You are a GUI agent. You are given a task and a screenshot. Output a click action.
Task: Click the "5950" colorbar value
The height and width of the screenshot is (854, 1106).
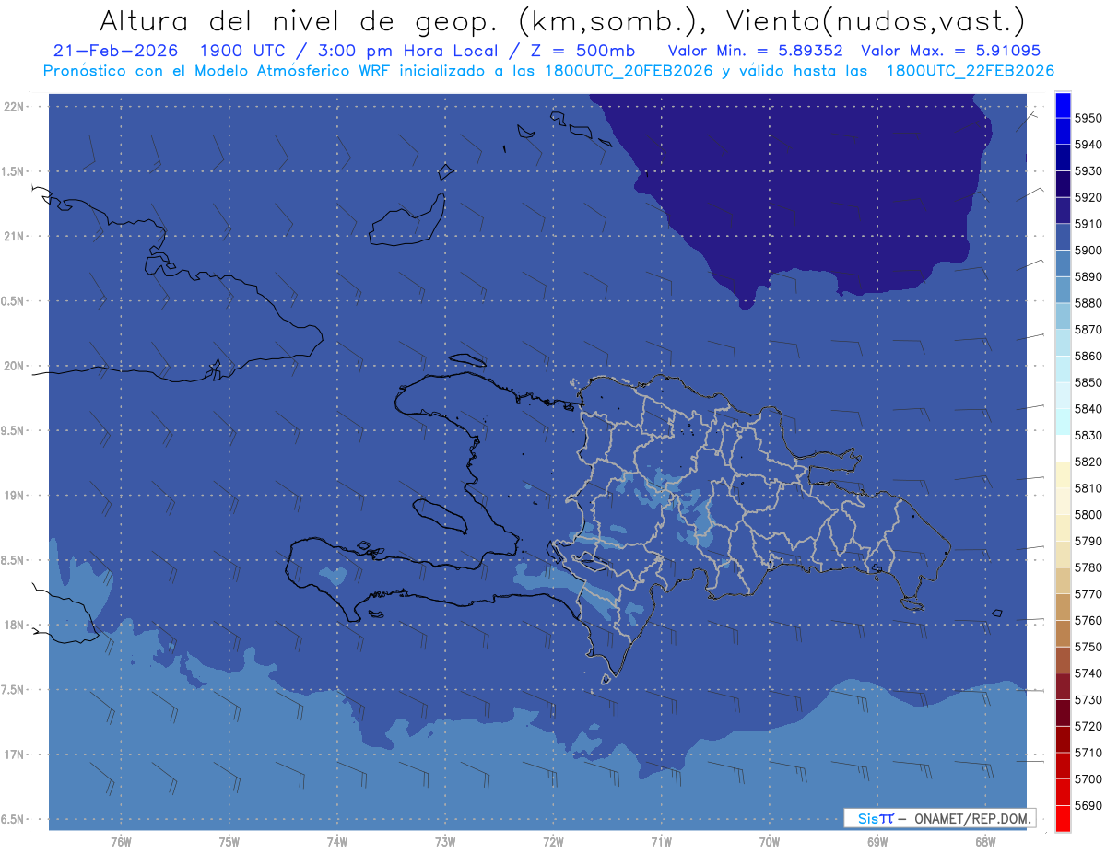[x=1088, y=119]
